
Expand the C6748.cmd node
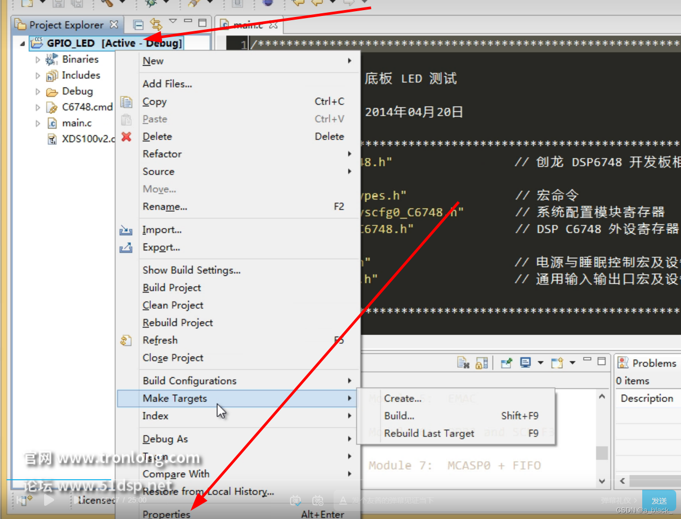(x=38, y=108)
